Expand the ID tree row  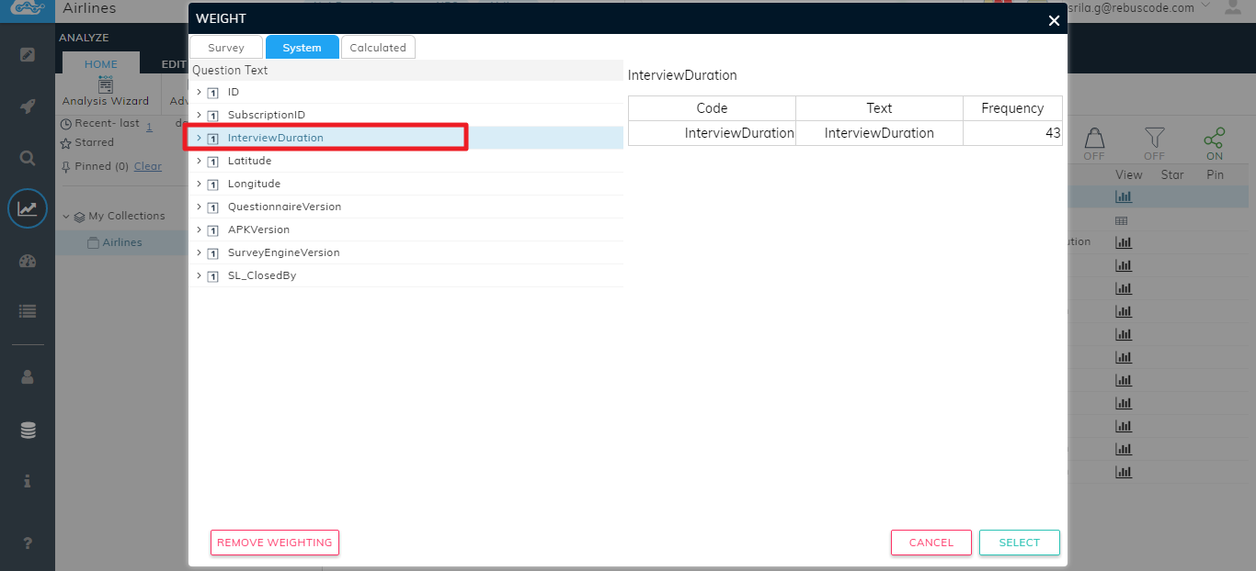coord(199,92)
